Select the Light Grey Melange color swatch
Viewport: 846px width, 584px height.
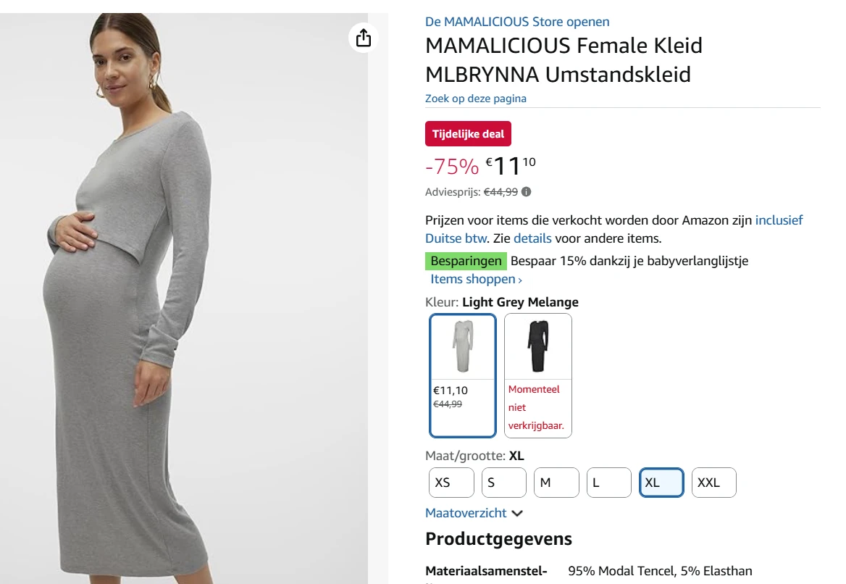(462, 375)
